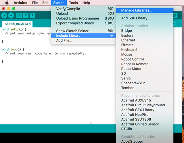Expand the Include Library submenu arrow
184x143 pixels.
[112, 36]
